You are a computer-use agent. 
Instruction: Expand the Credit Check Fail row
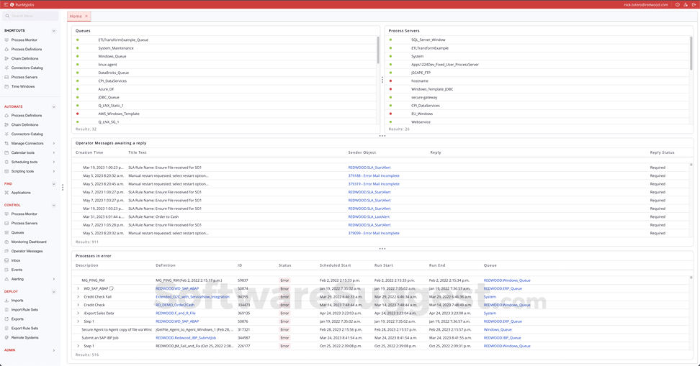(78, 297)
